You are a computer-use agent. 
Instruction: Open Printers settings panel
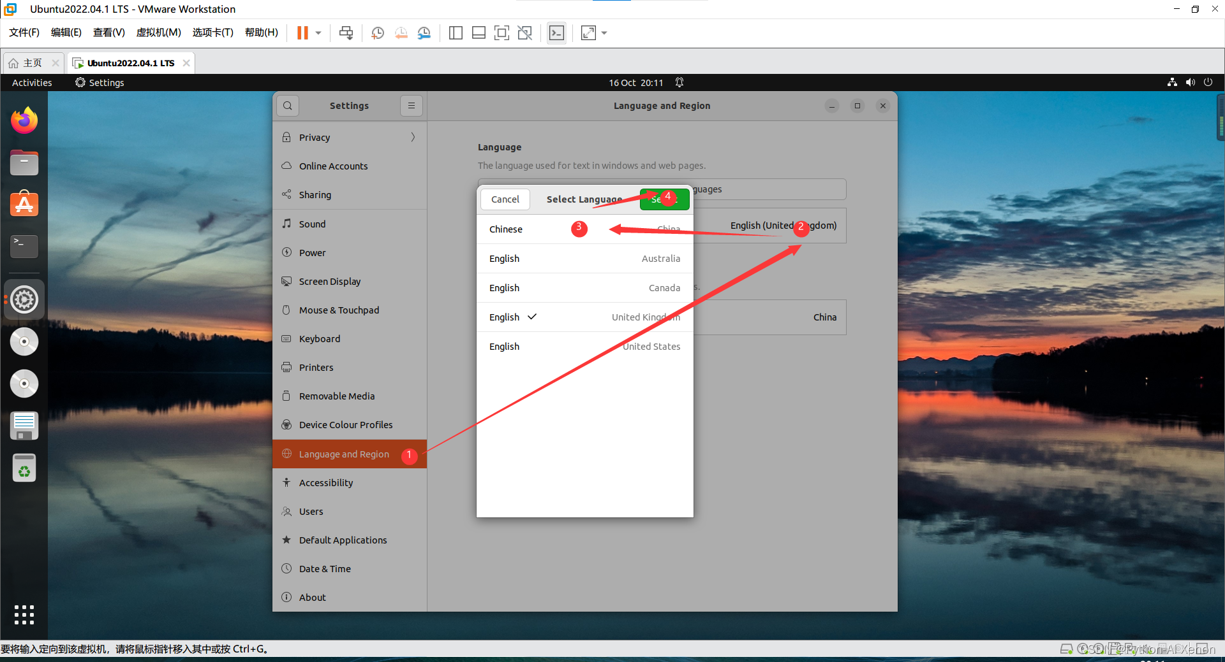coord(350,368)
